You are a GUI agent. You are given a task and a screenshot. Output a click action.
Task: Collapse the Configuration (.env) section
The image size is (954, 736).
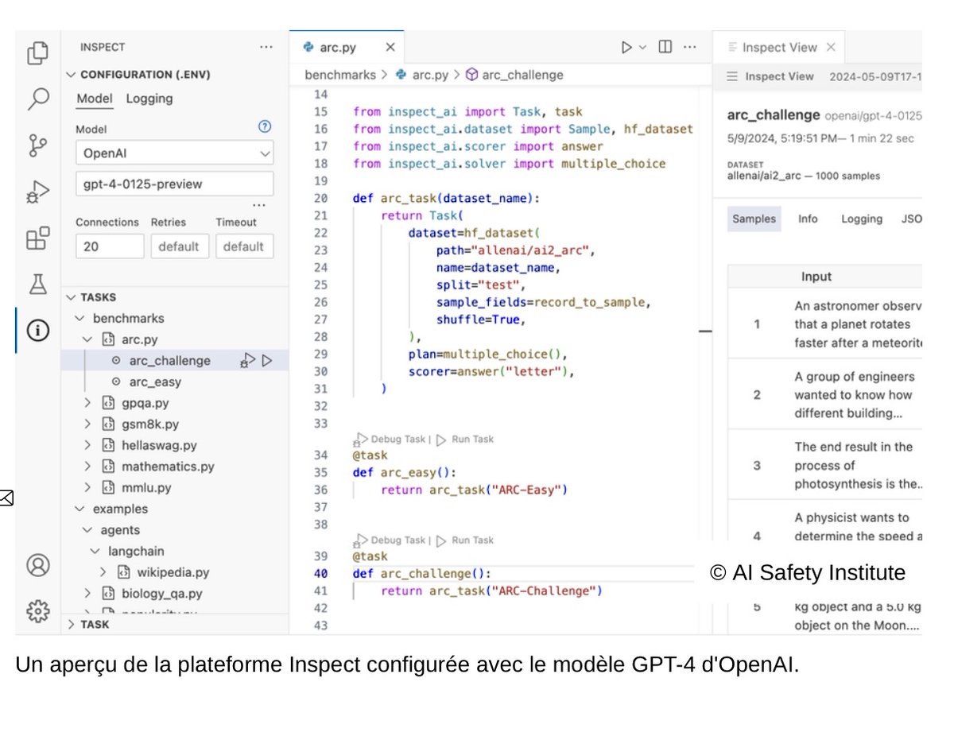click(72, 75)
